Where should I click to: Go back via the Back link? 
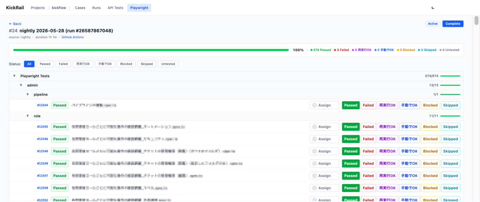pyautogui.click(x=15, y=24)
